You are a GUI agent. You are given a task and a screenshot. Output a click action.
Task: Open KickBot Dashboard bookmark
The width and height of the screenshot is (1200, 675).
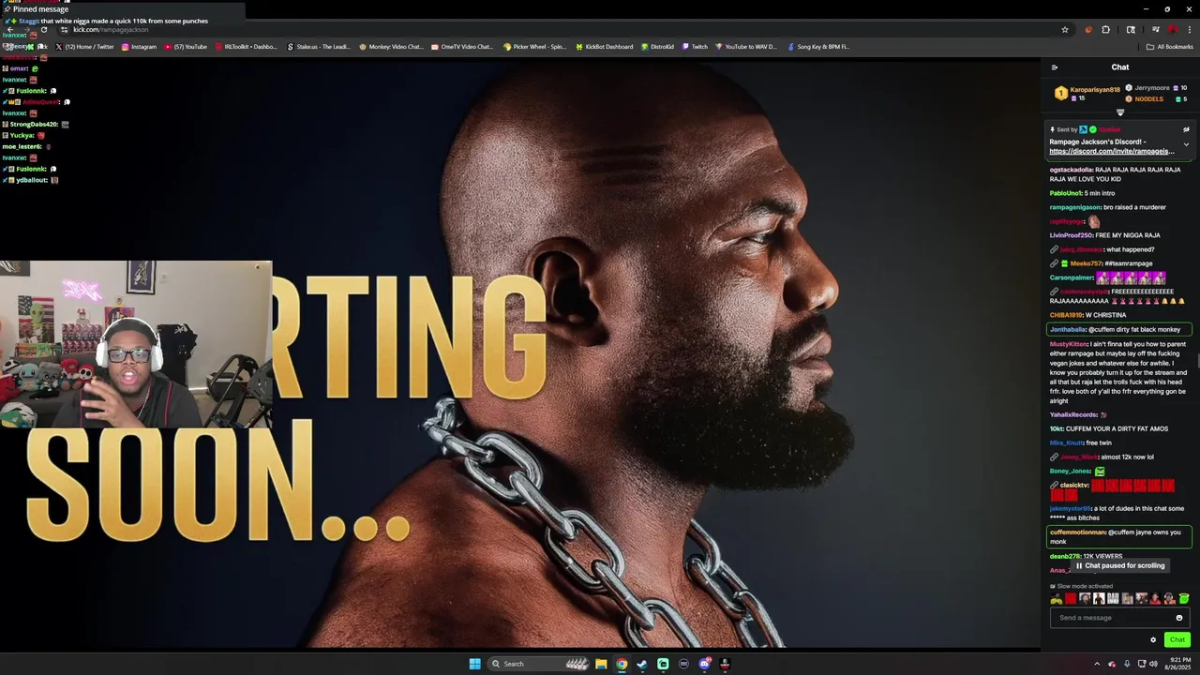(605, 47)
